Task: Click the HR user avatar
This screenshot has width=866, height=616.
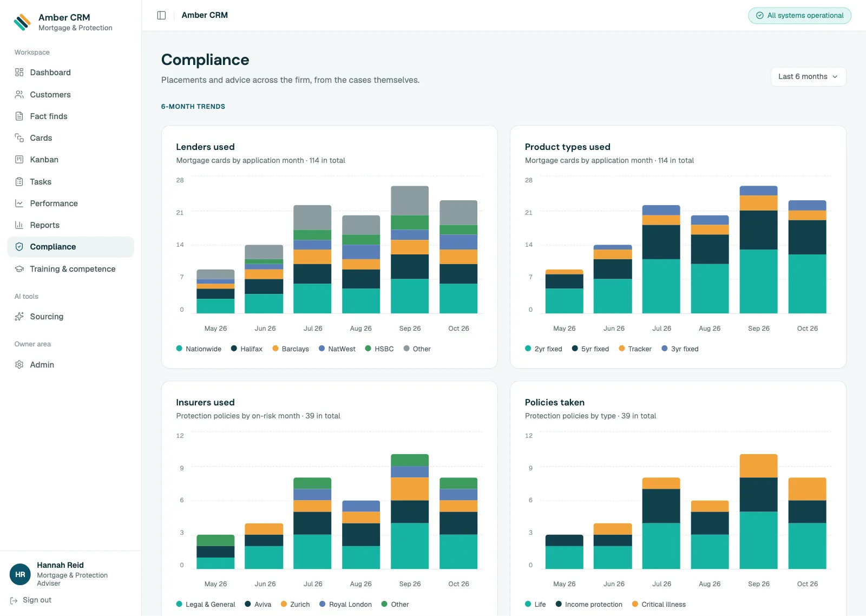Action: point(20,574)
